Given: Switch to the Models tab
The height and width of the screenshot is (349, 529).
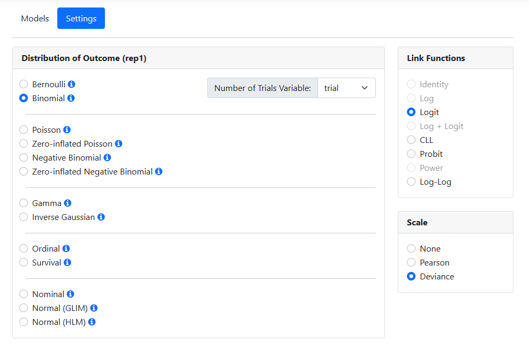Looking at the screenshot, I should click(35, 19).
